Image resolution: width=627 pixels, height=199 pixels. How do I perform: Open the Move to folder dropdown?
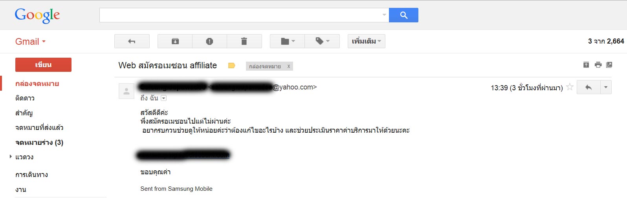point(288,41)
